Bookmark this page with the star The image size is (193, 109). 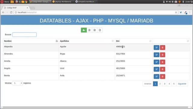click(176, 12)
